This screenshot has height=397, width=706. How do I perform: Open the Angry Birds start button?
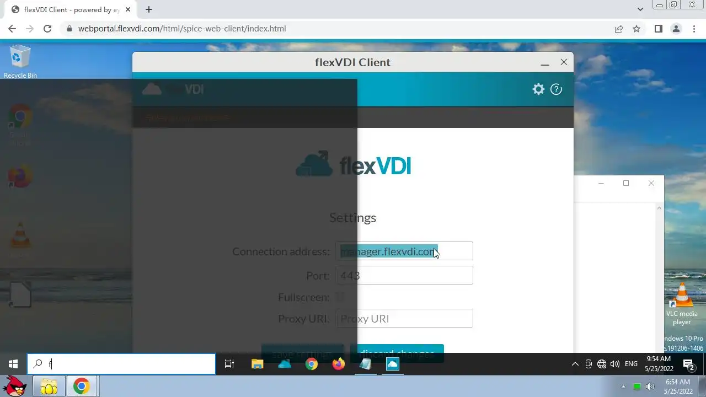pos(15,387)
